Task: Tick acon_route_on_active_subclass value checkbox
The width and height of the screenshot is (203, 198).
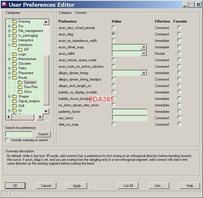Action: (114, 66)
